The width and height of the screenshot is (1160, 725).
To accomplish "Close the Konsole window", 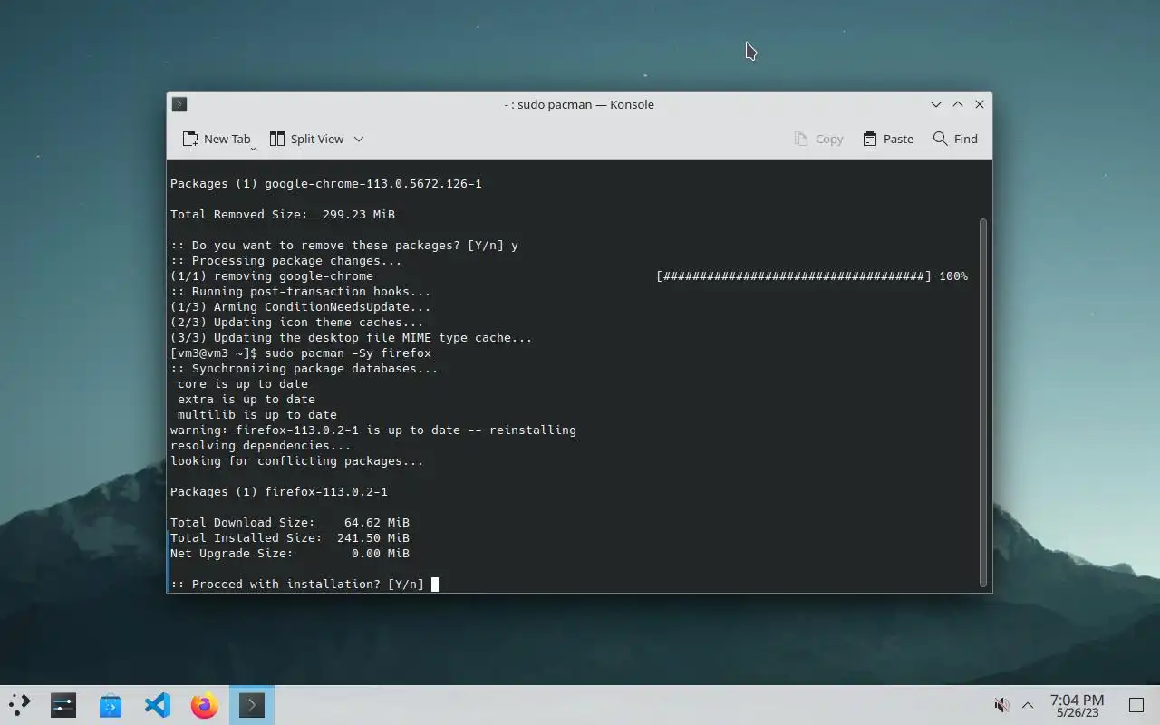I will 980,104.
